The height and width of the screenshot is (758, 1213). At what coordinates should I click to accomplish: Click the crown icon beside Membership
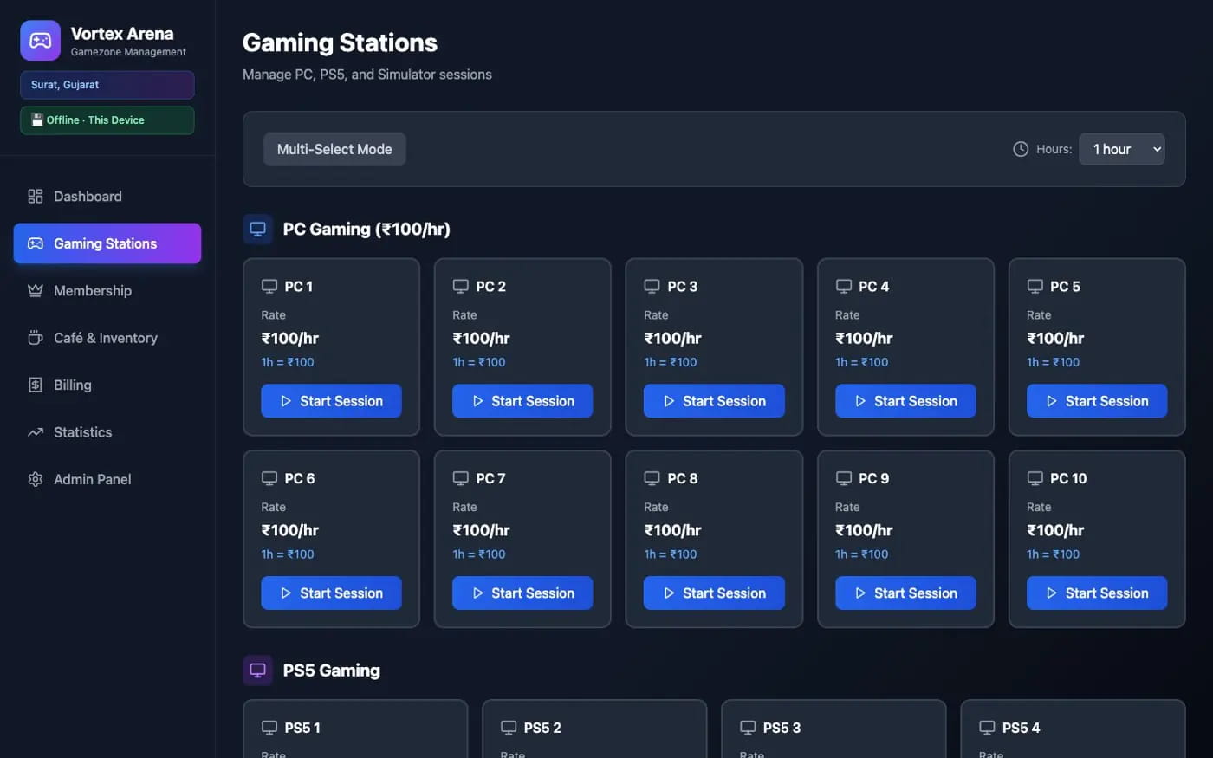(36, 291)
